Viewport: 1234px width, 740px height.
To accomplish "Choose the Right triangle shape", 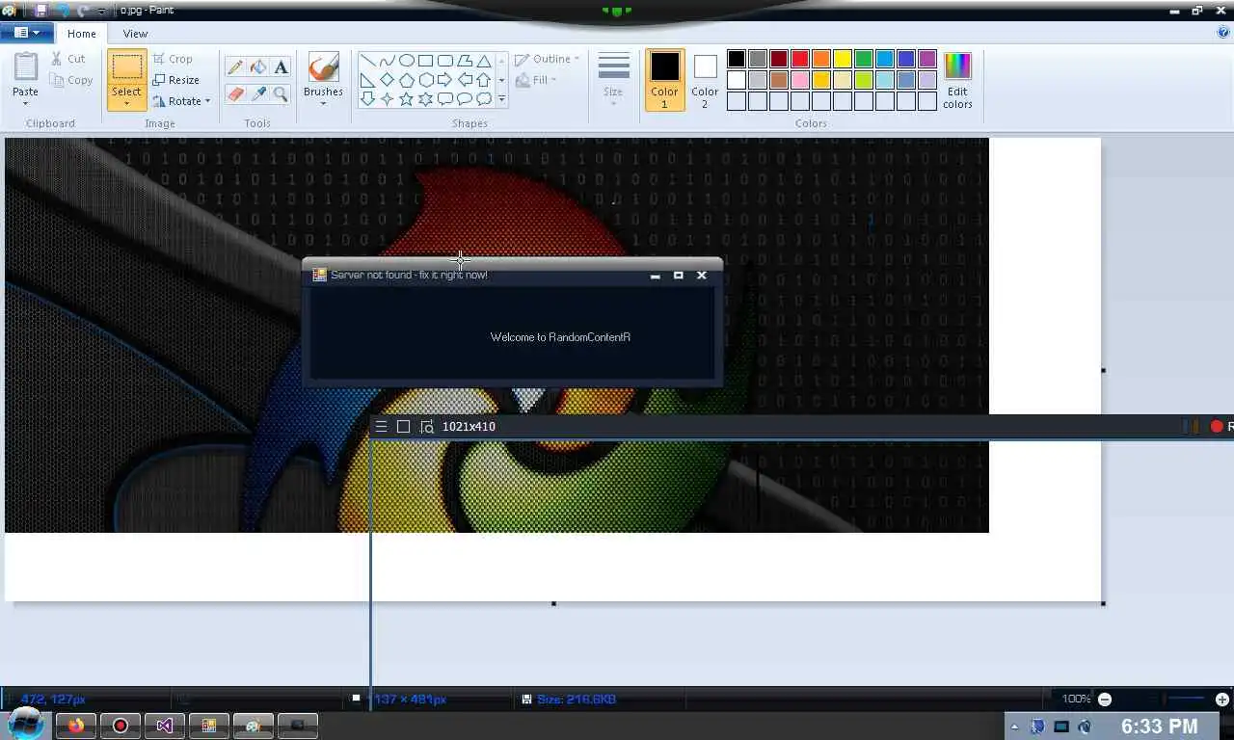I will (x=367, y=79).
